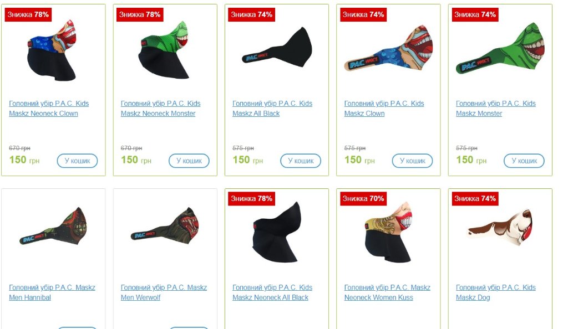Open the Kids Maskz Dog product link
The height and width of the screenshot is (329, 568).
coord(496,292)
